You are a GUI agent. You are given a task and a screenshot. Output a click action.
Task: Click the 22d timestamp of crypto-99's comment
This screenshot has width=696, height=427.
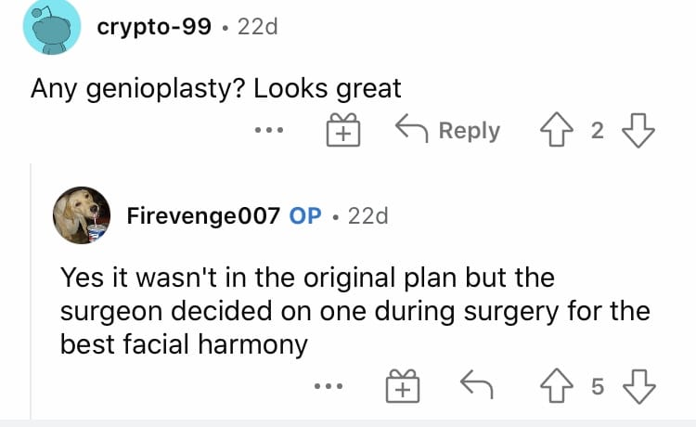(258, 27)
